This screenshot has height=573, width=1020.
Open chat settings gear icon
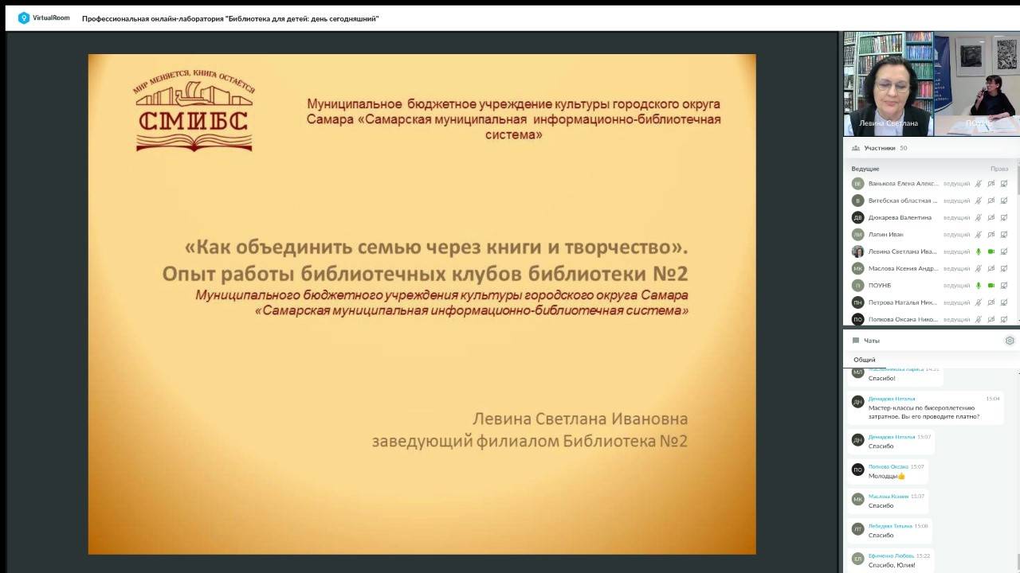1010,341
